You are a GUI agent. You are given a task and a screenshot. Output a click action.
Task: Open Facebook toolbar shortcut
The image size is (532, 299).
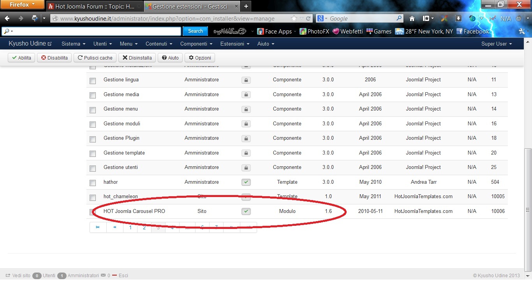pos(472,32)
